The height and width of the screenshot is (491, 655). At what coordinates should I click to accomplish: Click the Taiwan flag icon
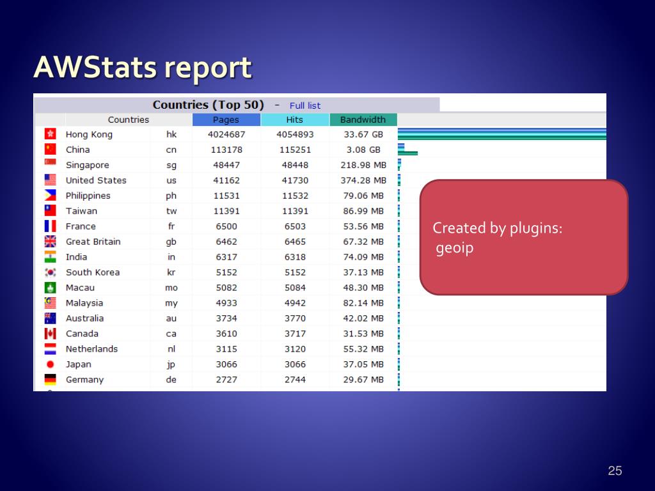point(50,210)
